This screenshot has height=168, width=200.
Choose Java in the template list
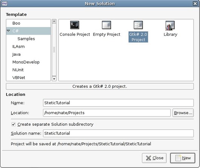pyautogui.click(x=16, y=54)
